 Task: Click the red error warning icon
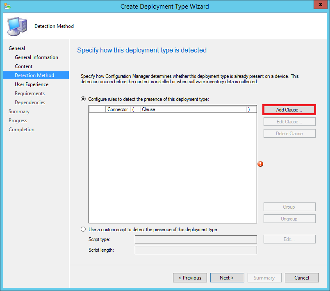(x=260, y=164)
